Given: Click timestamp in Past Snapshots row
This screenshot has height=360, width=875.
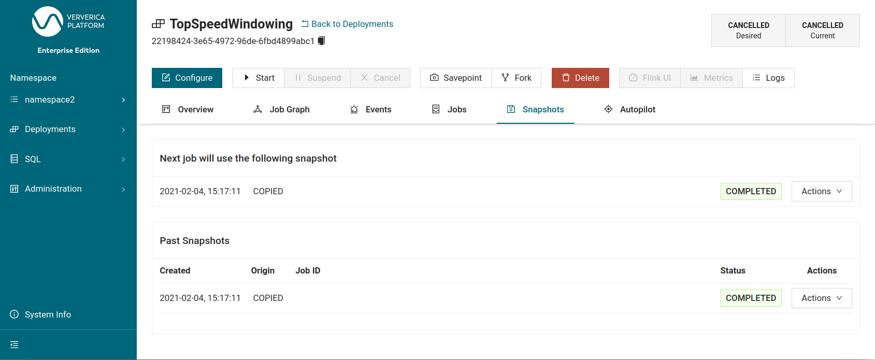Looking at the screenshot, I should 200,298.
